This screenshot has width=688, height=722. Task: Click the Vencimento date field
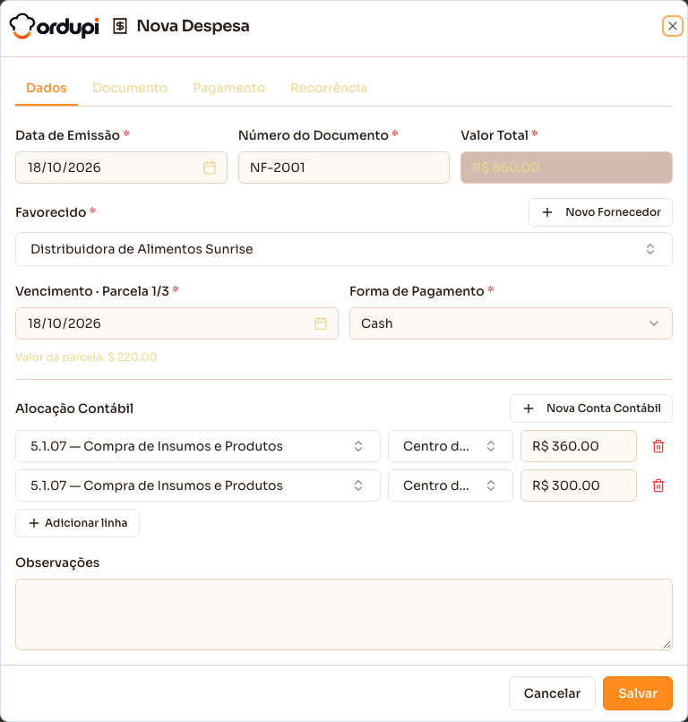point(176,323)
